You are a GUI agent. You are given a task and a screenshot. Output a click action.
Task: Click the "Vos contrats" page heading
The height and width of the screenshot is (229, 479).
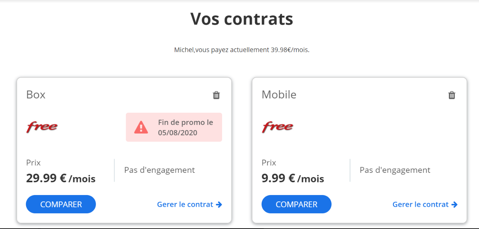241,19
